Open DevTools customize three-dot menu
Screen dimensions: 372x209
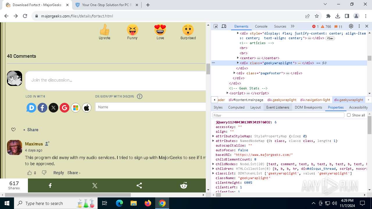point(359,26)
